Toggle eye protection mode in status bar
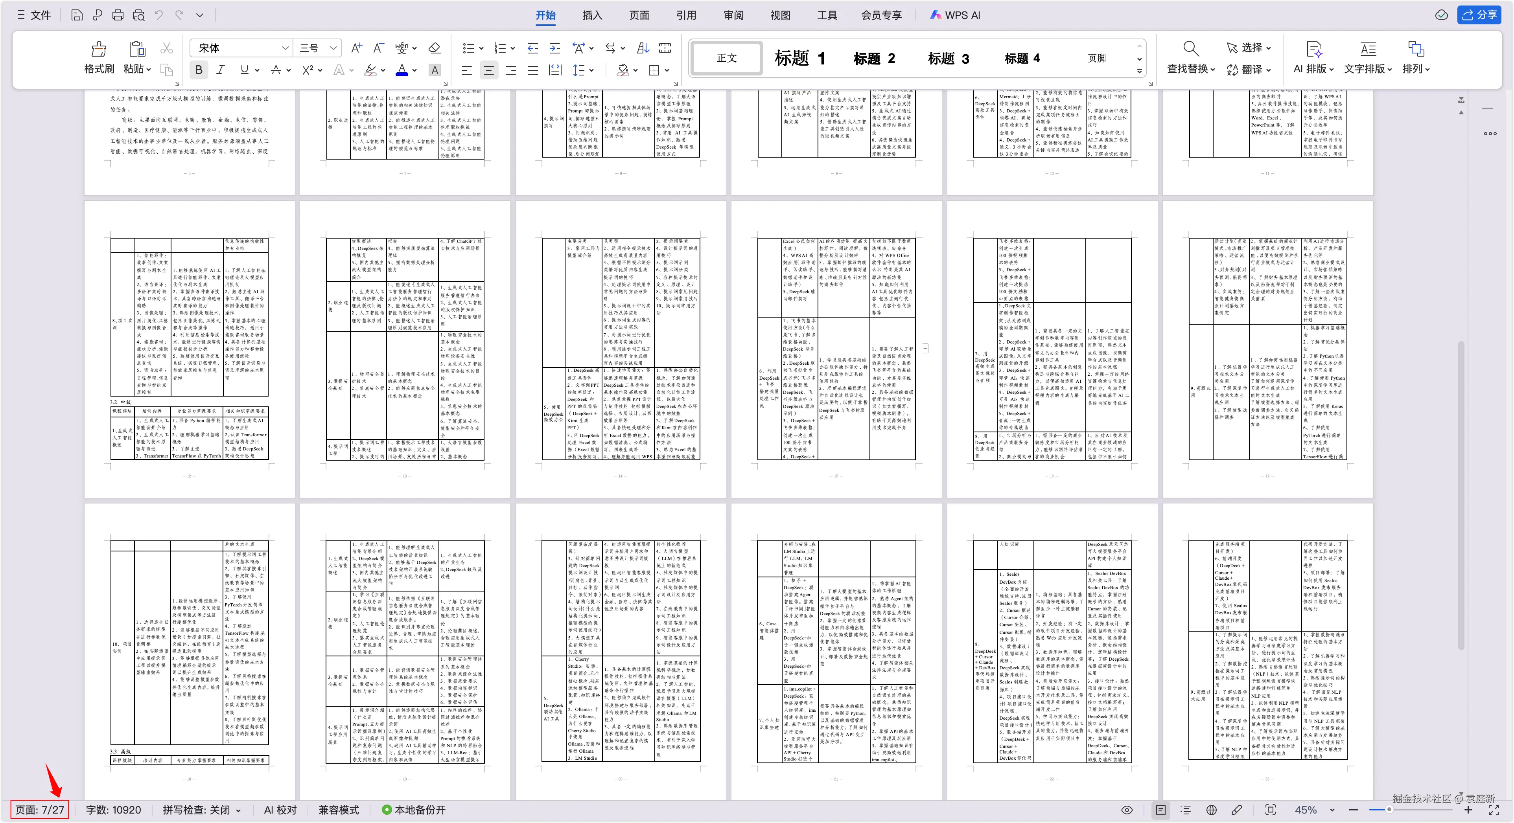 pyautogui.click(x=1127, y=810)
